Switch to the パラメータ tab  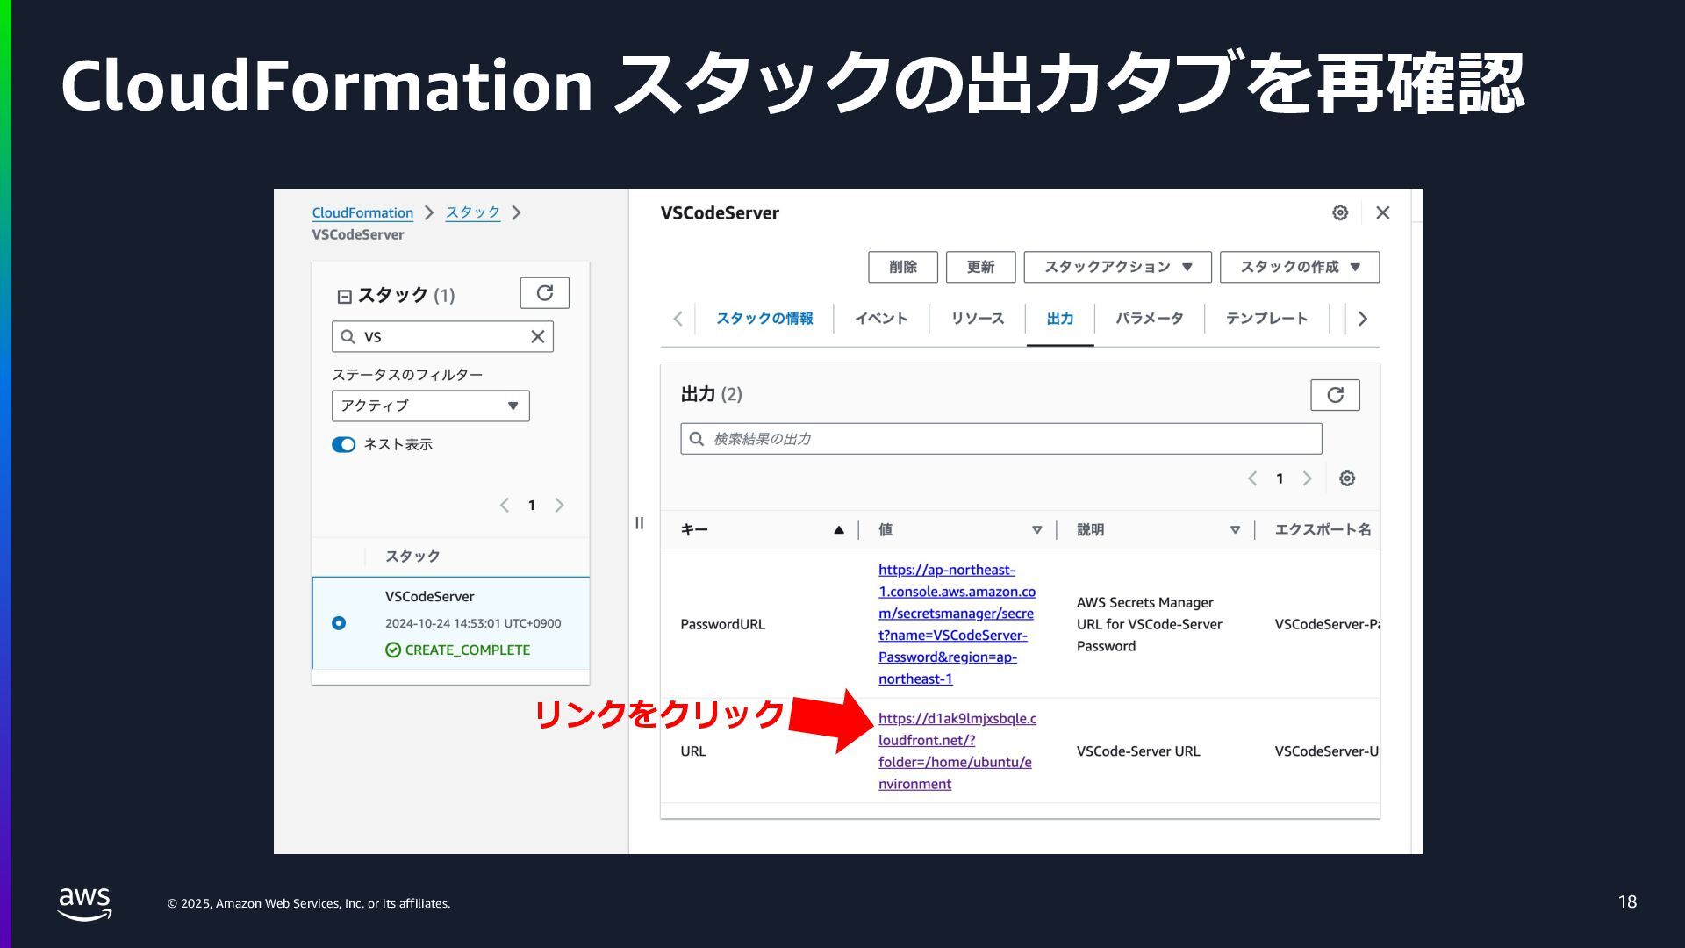[x=1149, y=319]
